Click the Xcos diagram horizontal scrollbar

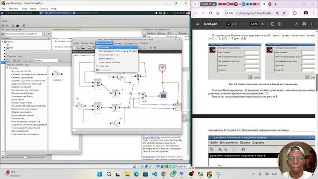[x=127, y=129]
